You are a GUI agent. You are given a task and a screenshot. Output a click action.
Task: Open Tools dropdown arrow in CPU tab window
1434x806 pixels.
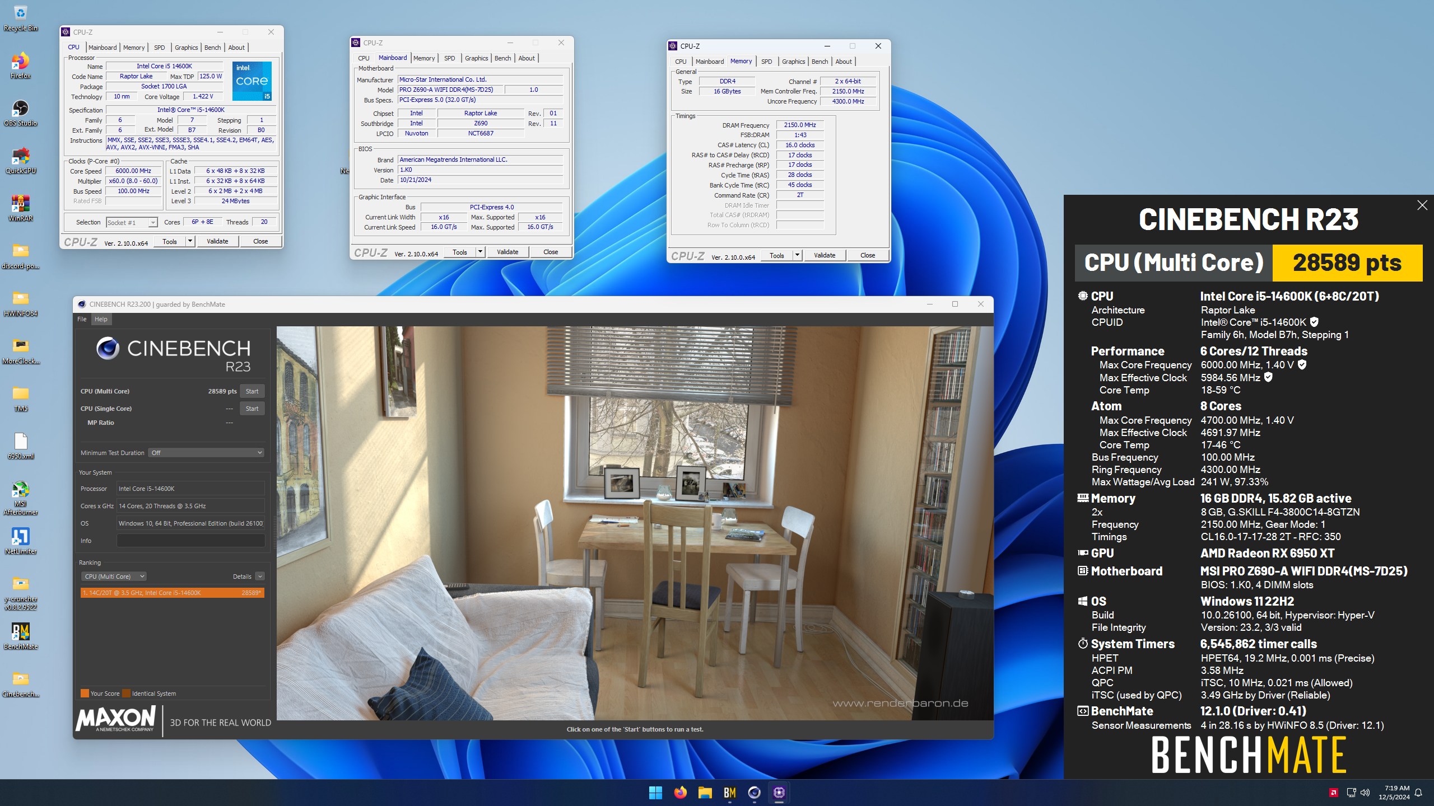[x=190, y=241]
